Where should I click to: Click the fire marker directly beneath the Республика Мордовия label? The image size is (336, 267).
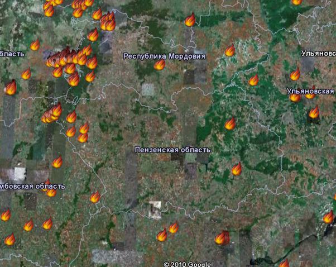(x=160, y=65)
